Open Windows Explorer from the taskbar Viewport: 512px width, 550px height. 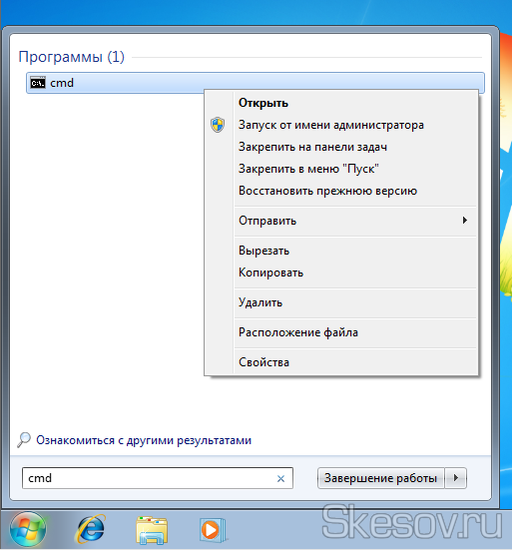[152, 530]
